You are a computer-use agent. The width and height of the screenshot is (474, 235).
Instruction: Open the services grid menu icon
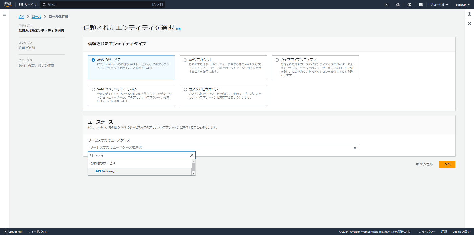click(21, 5)
